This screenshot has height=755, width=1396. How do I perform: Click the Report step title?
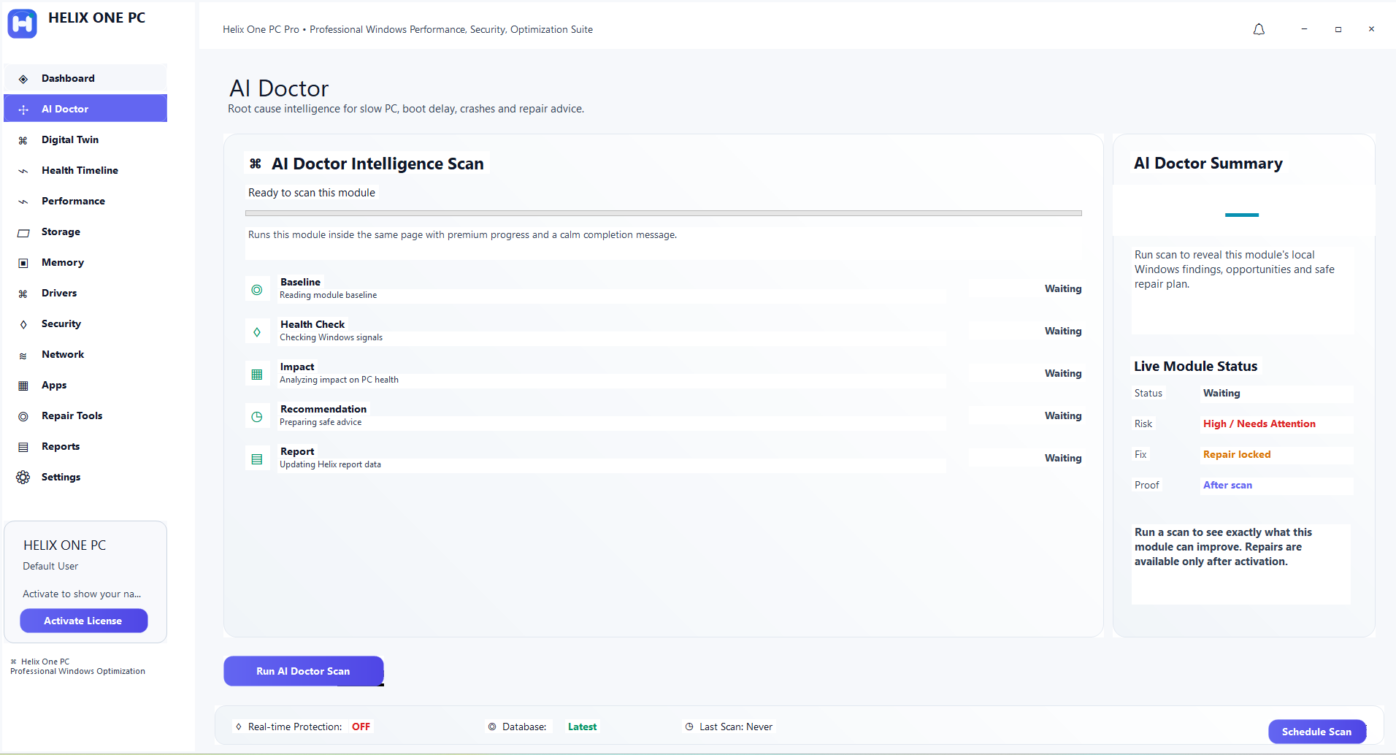pos(297,451)
